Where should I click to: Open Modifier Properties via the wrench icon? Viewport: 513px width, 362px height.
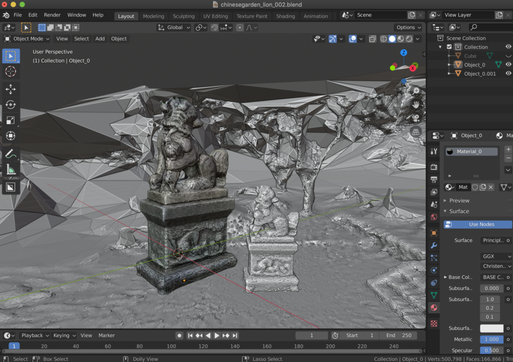point(434,245)
